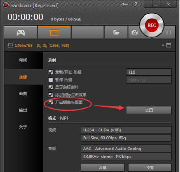Click the dotted rectangle target selection icon

[10, 46]
